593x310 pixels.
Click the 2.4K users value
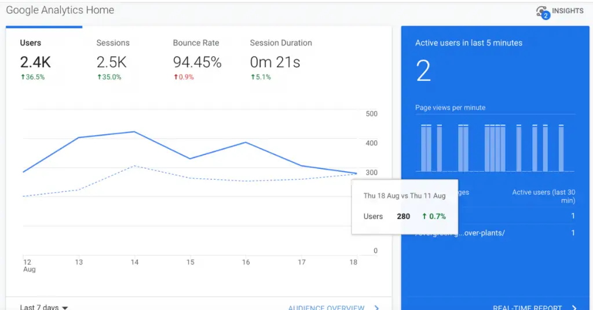pos(35,62)
